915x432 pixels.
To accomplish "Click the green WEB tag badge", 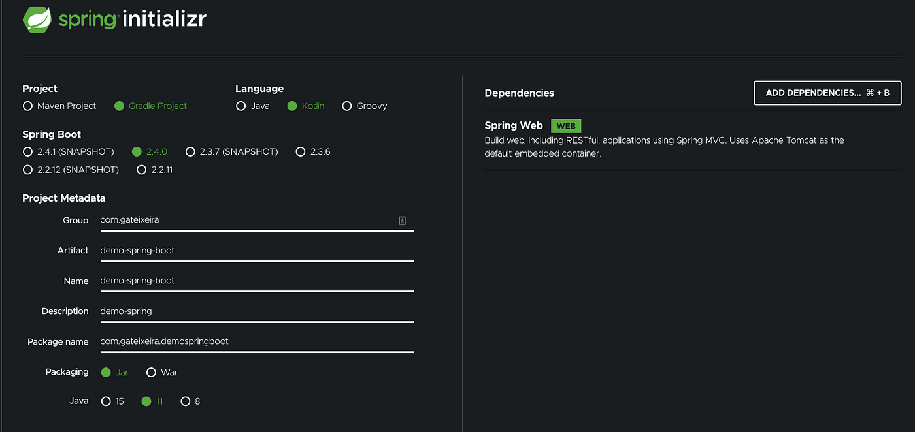I will pos(566,126).
